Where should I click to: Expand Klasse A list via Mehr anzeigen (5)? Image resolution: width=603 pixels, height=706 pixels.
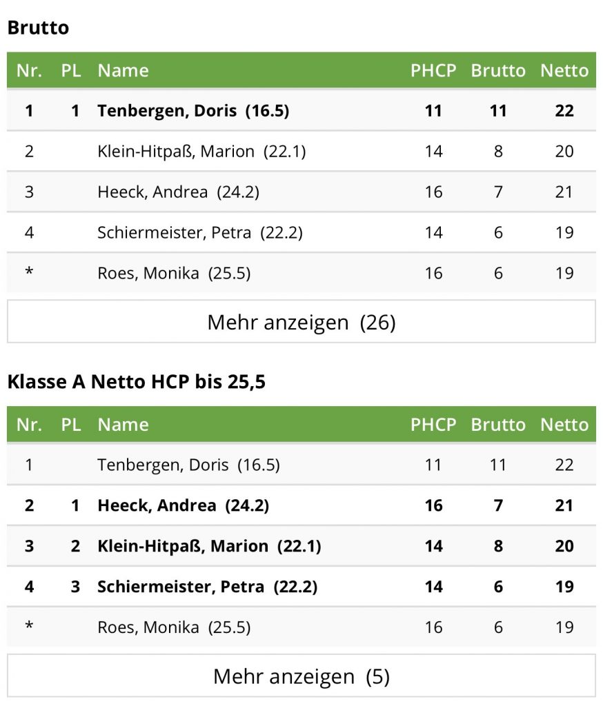point(301,676)
